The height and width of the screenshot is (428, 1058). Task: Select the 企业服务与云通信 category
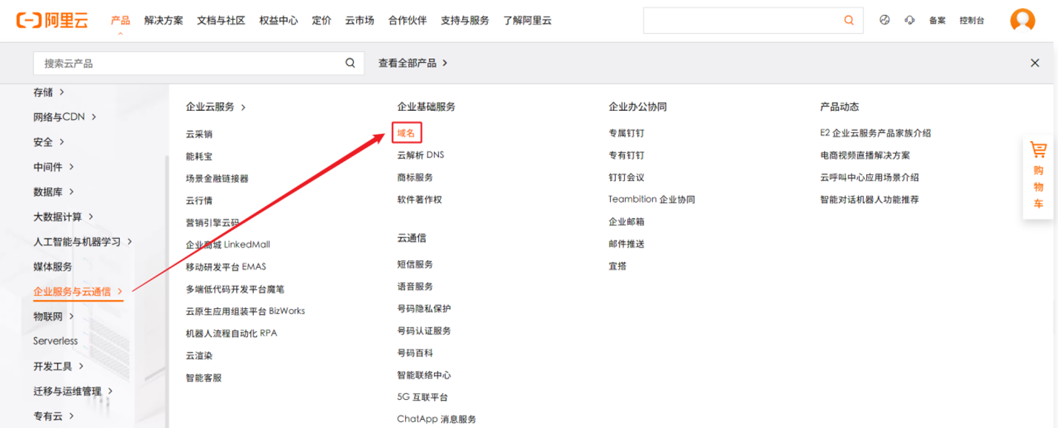point(78,292)
